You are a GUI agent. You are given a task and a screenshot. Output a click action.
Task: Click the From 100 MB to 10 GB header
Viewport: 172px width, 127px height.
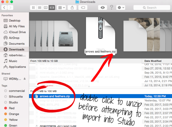pos(44,61)
